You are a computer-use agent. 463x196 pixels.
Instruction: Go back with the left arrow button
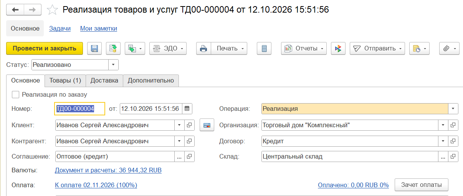pos(15,10)
